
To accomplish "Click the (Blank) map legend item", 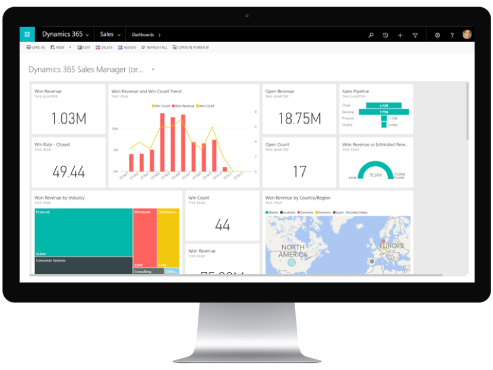I will coord(272,213).
